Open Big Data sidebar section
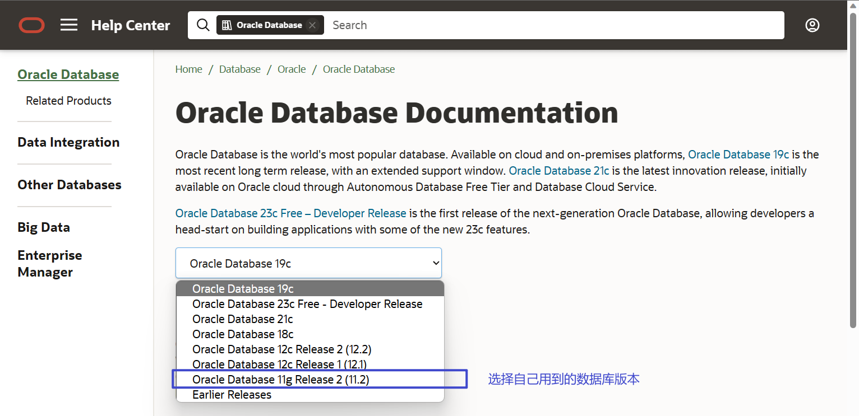The image size is (859, 416). 44,227
